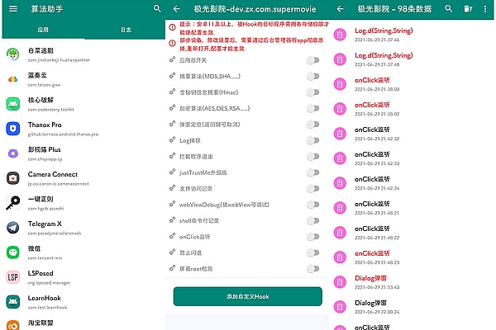Tap log icon for entry 21:53:43
The height and width of the screenshot is (330, 496).
[340, 282]
